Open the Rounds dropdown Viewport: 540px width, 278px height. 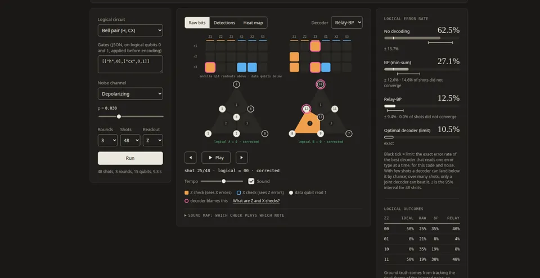[107, 140]
